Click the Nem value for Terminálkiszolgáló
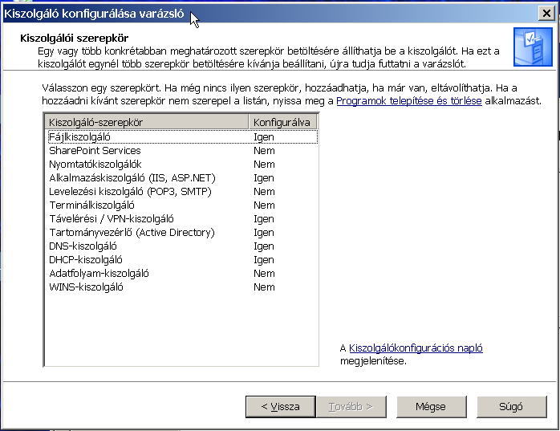This screenshot has height=431, width=560. click(x=264, y=205)
